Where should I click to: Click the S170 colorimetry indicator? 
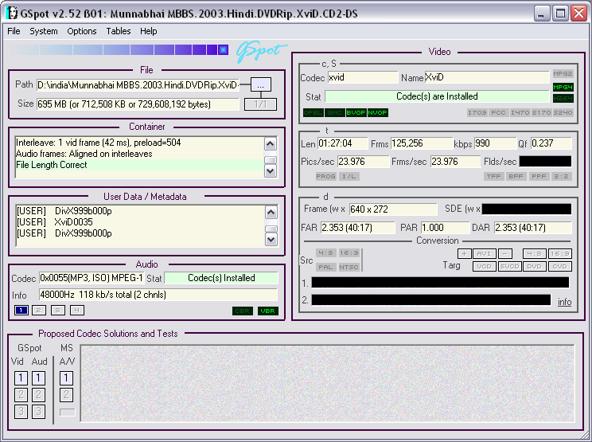pos(541,112)
